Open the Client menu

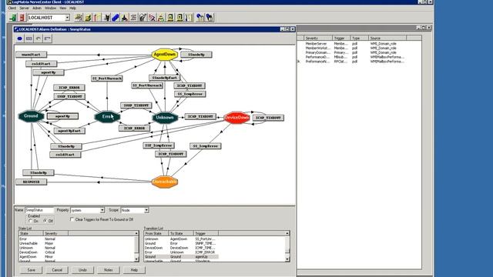[x=12, y=8]
